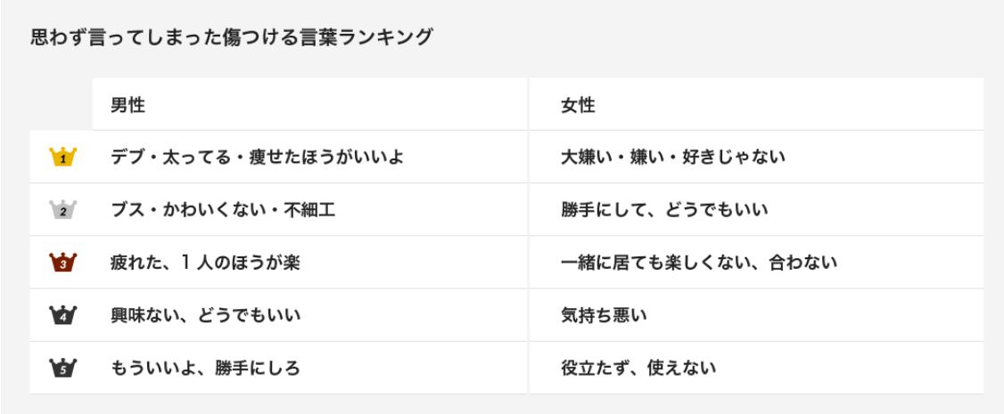This screenshot has height=414, width=1004.
Task: Click the text 勝手にして、どうでもいい
Action: [x=664, y=210]
